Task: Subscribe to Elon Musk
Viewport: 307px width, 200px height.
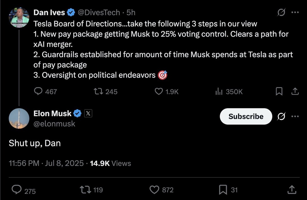Action: [246, 116]
